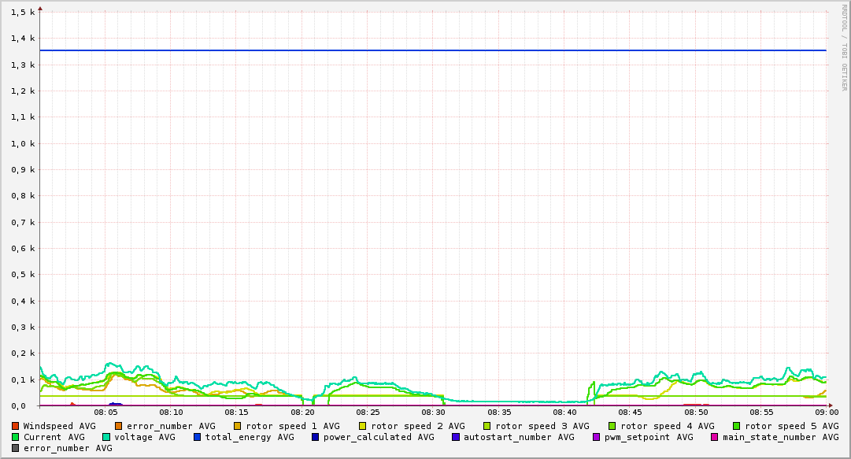Select the Windspeed AVG legend label

[59, 427]
